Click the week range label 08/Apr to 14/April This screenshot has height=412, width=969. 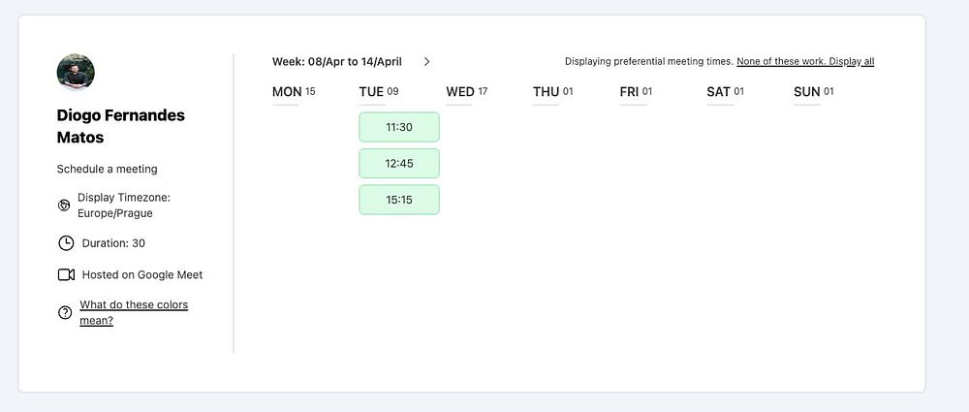coord(337,61)
